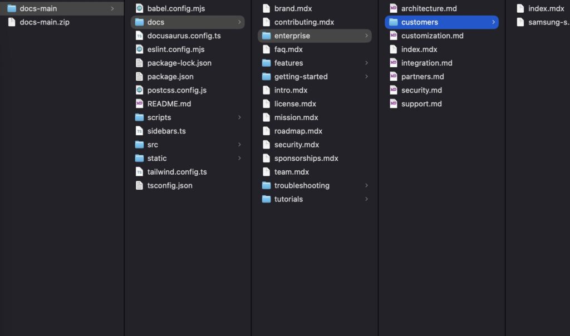570x336 pixels.
Task: Expand the getting-started folder chevron
Action: (366, 77)
